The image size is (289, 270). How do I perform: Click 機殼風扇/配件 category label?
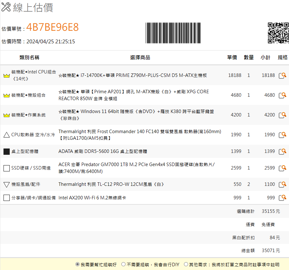pos(26,184)
